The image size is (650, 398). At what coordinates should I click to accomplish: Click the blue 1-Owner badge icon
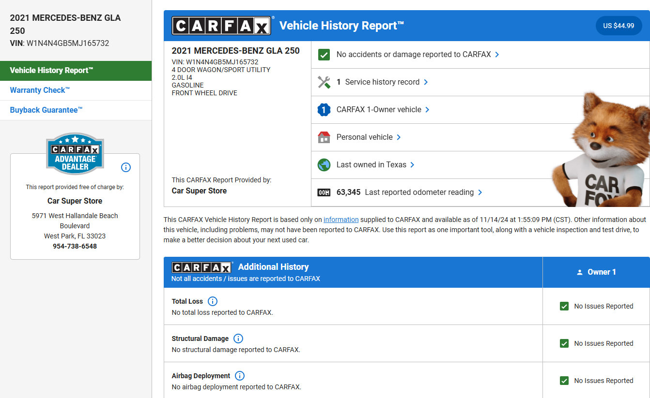click(324, 110)
